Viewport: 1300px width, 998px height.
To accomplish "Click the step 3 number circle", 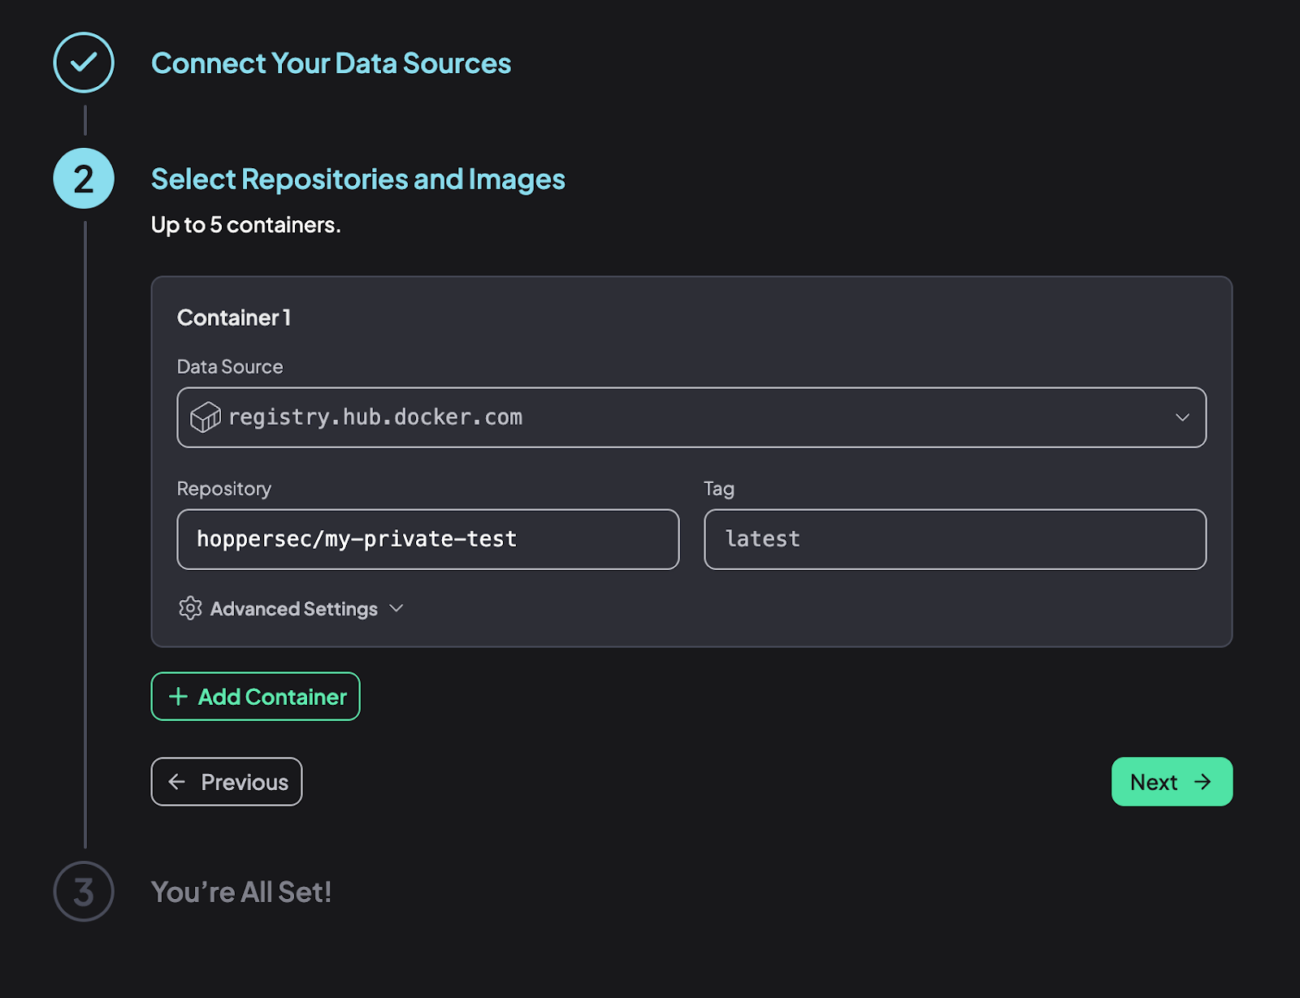I will point(84,891).
